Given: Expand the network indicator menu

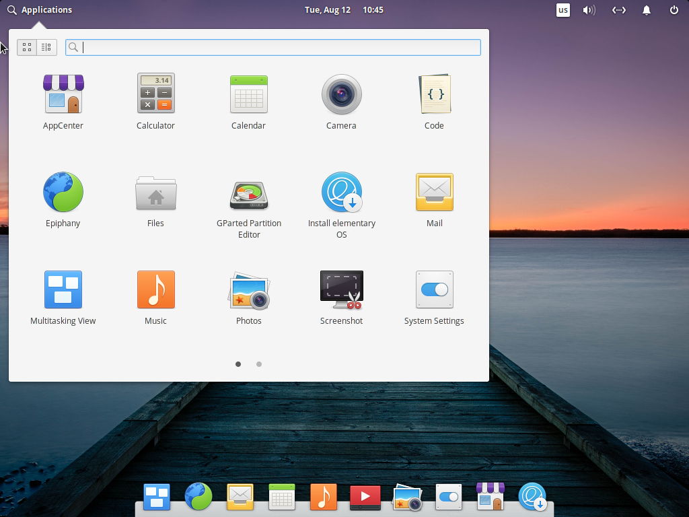Looking at the screenshot, I should tap(618, 10).
